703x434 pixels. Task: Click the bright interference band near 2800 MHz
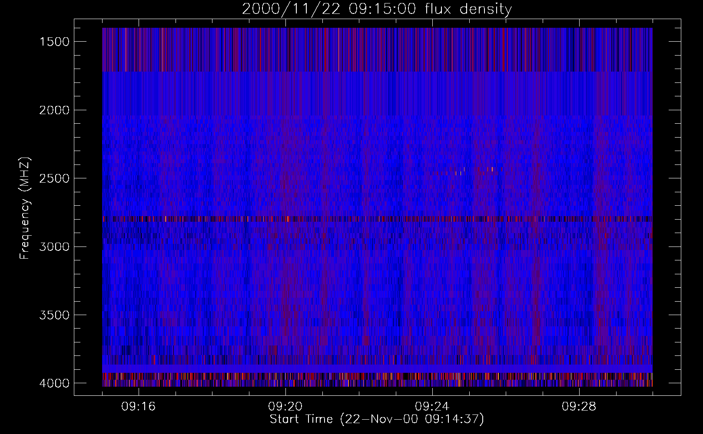click(377, 219)
